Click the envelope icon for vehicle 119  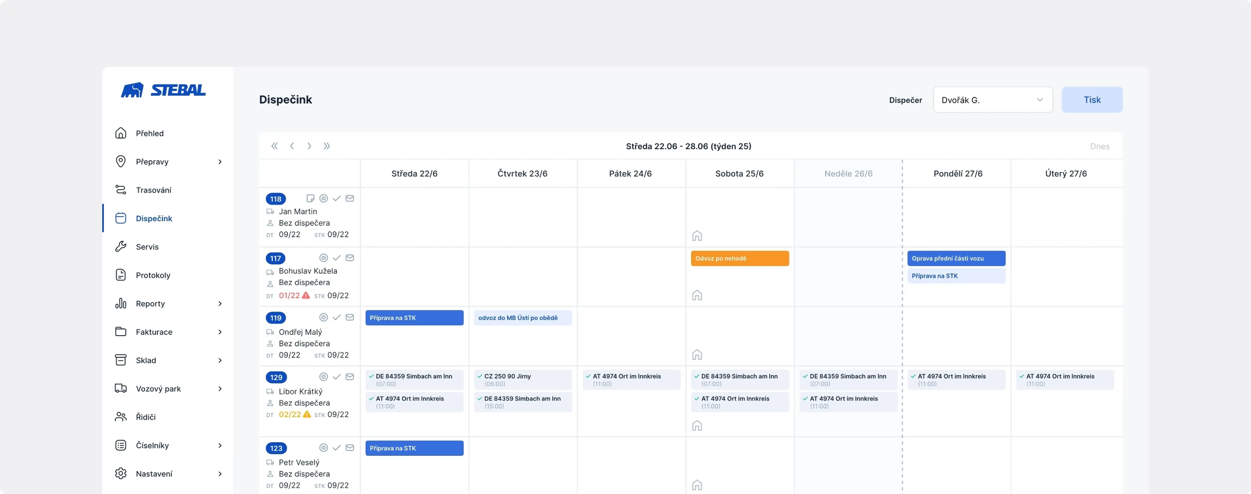pyautogui.click(x=350, y=317)
